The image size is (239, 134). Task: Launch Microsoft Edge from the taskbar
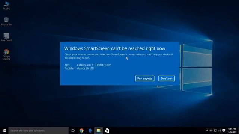90,131
